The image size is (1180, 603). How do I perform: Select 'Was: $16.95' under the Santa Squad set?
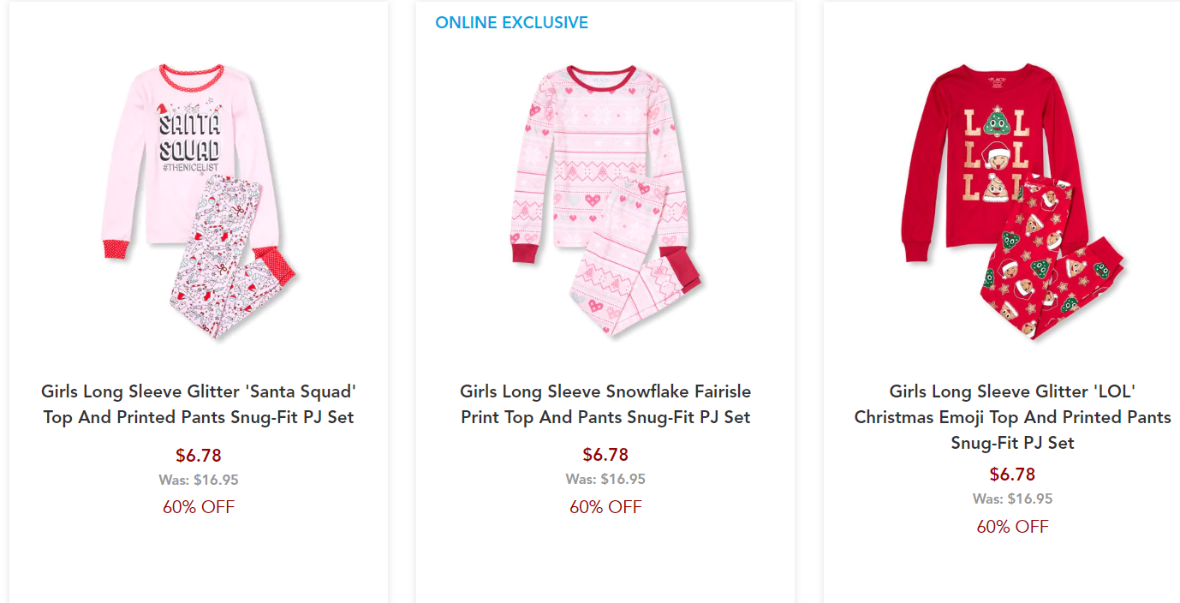pos(199,481)
